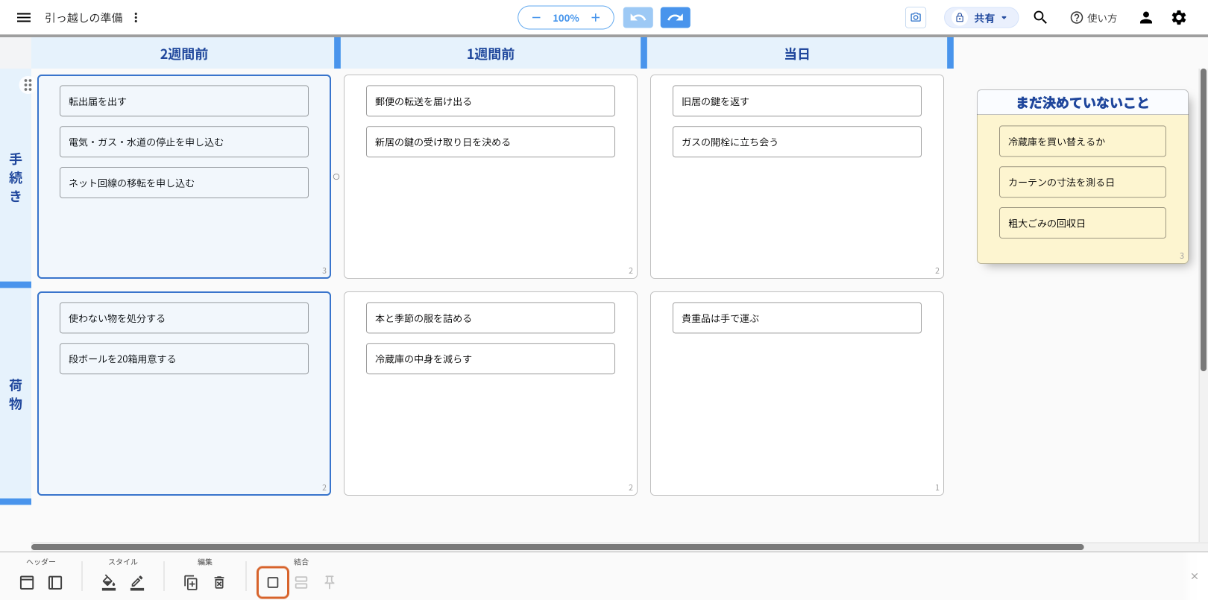Screen dimensions: 1208x600
Task: Toggle the header column option
Action: pos(55,583)
